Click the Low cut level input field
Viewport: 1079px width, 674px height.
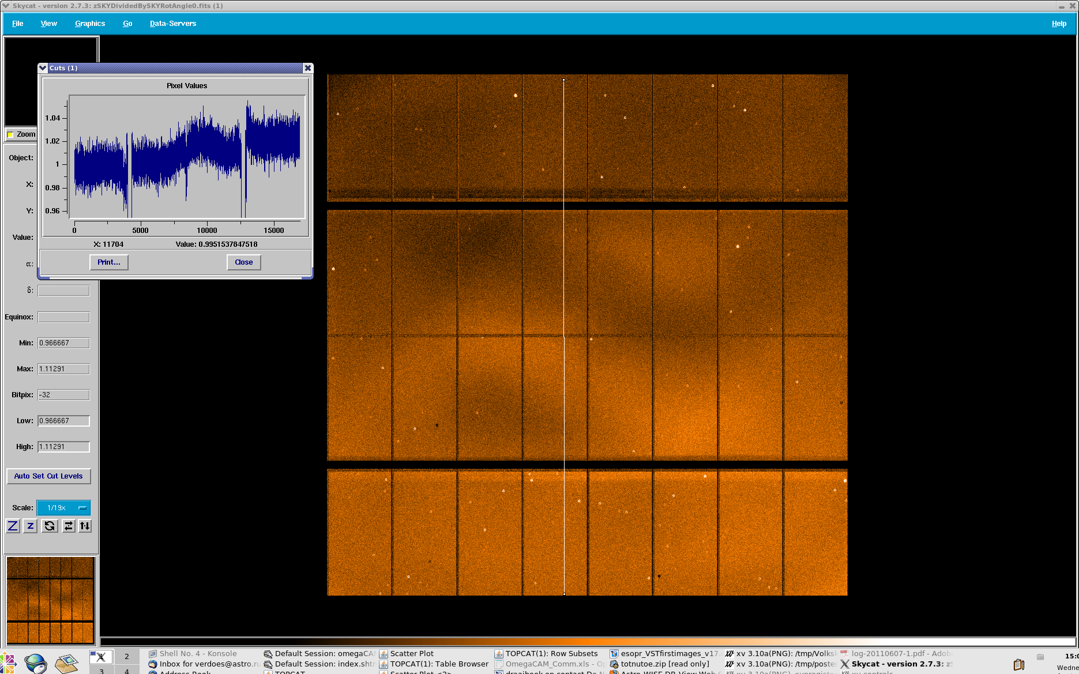63,421
